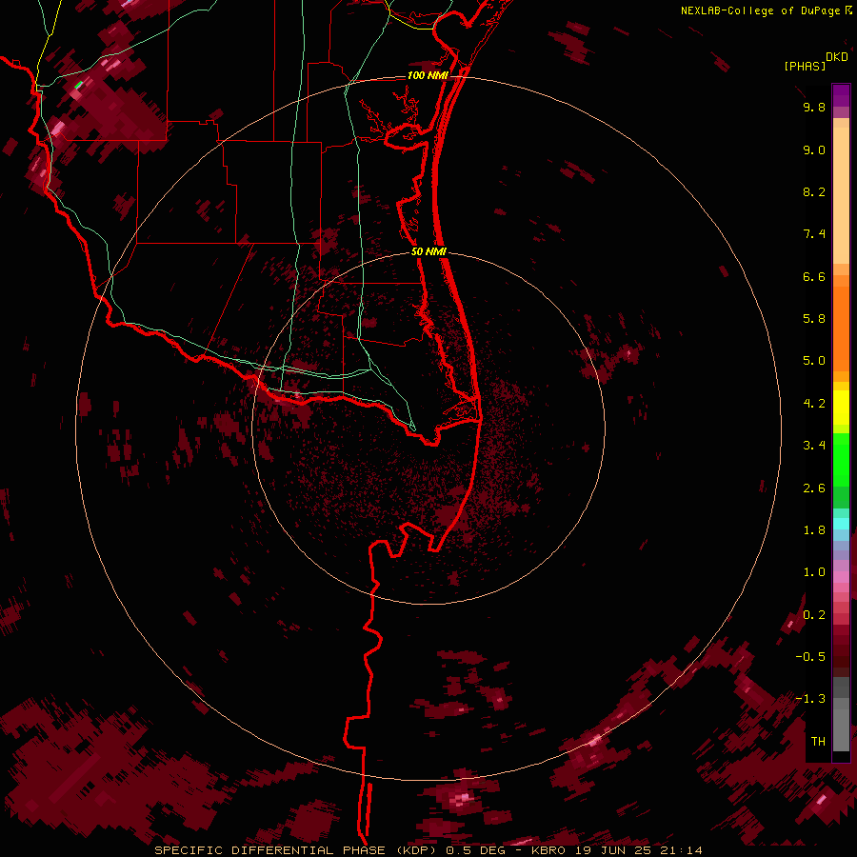Click the [PHAS] units label
Screen dimensions: 857x857
[805, 66]
